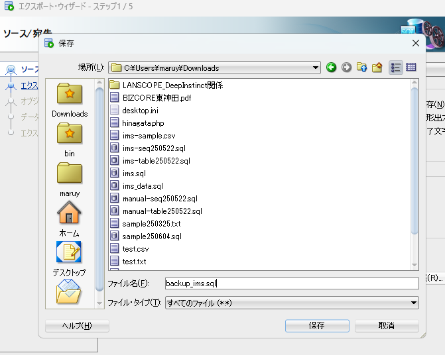This screenshot has height=355, width=445.
Task: Click the file name input field
Action: (x=292, y=283)
